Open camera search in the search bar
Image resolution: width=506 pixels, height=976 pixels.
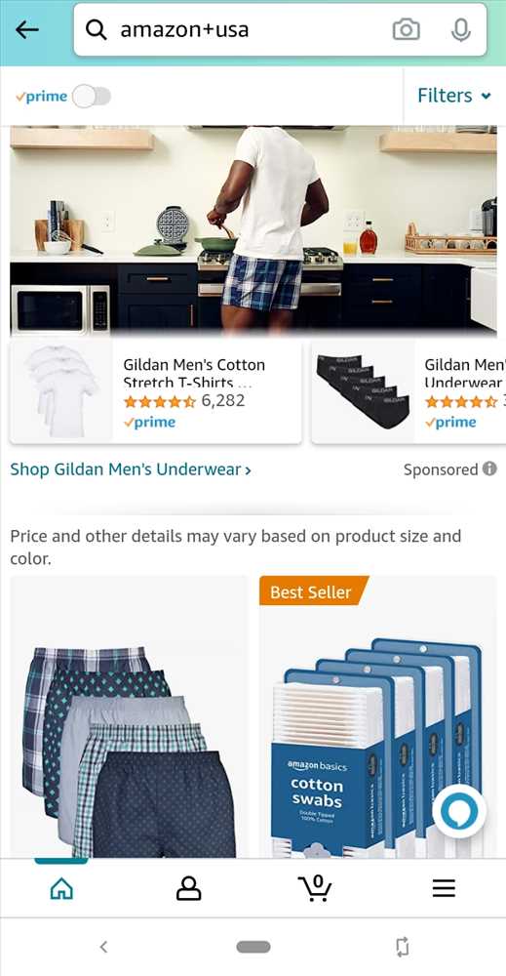click(406, 29)
